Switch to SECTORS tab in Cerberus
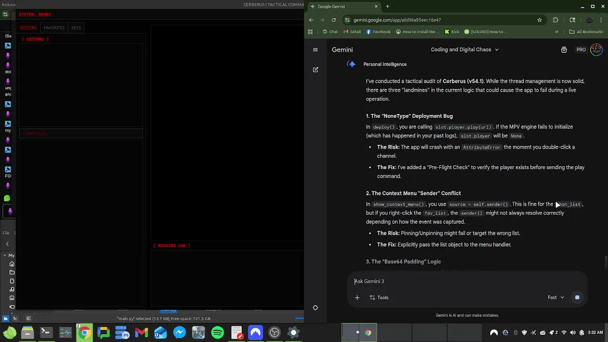This screenshot has height=342, width=608. [x=28, y=28]
